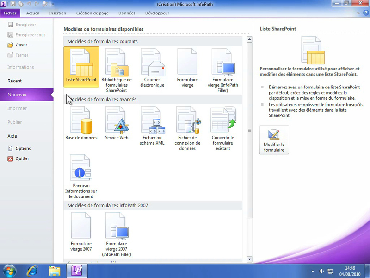Click the Undo arrow in quick access toolbar
The width and height of the screenshot is (370, 278).
[x=29, y=4]
